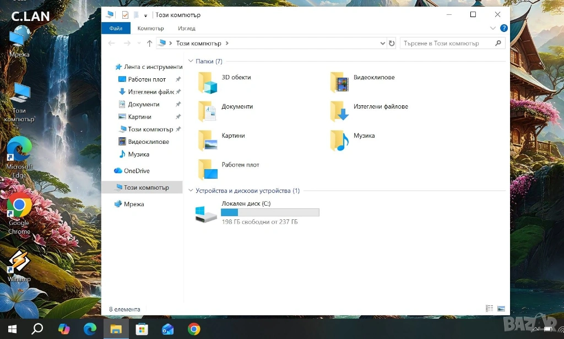Collapse the Папки (7) group
Viewport: 564px width, 339px height.
click(x=191, y=61)
